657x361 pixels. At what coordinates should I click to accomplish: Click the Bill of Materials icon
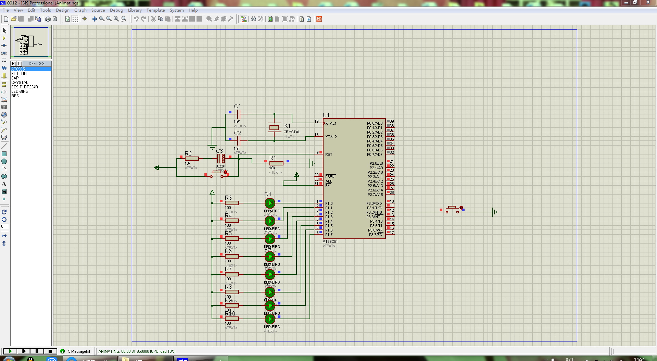[302, 19]
